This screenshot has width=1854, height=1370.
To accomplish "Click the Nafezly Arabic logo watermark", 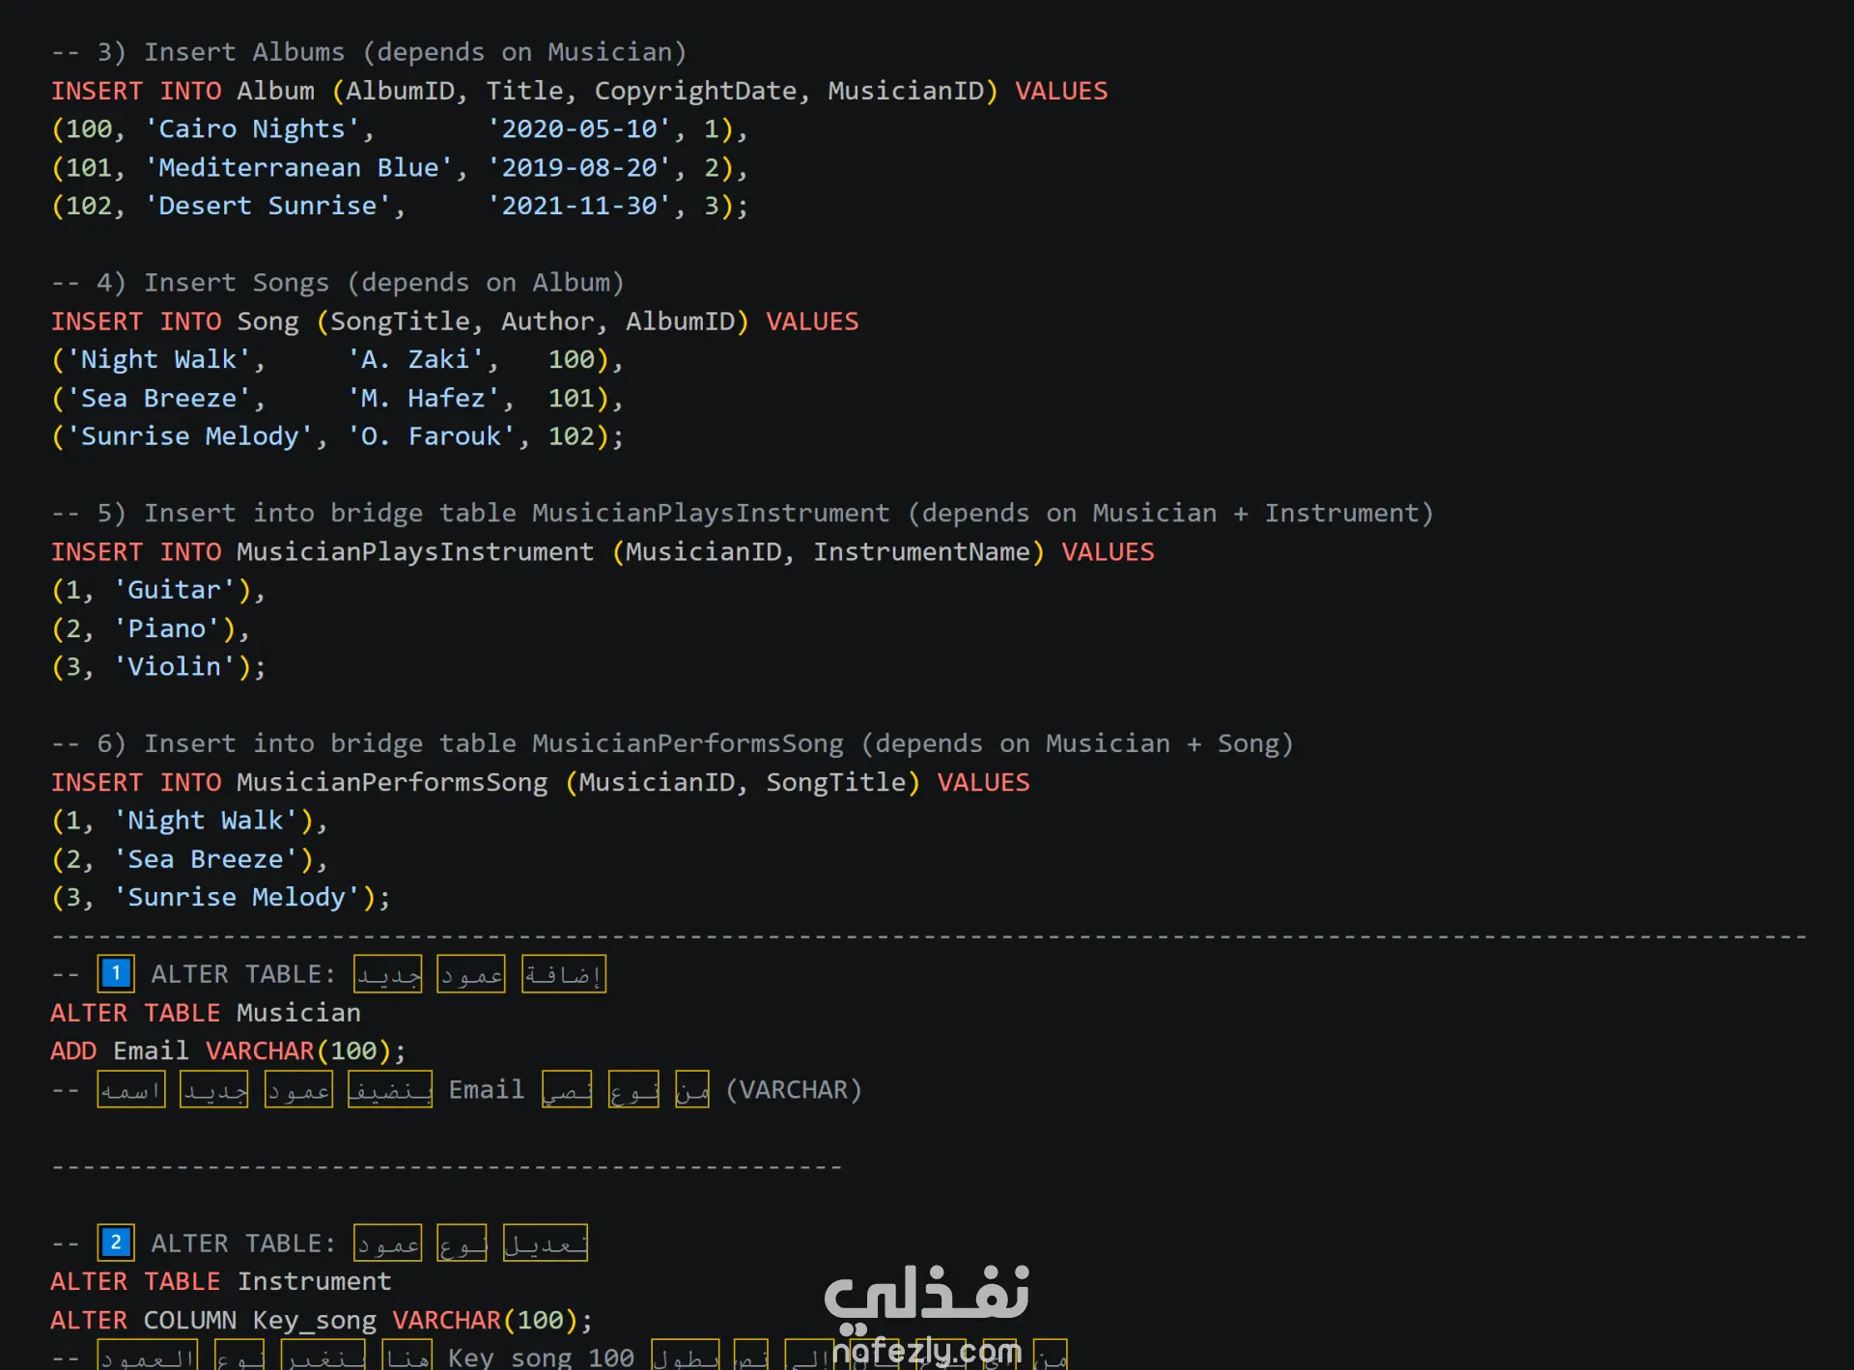I will (x=926, y=1292).
